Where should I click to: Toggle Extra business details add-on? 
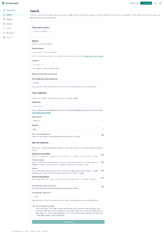(x=102, y=178)
